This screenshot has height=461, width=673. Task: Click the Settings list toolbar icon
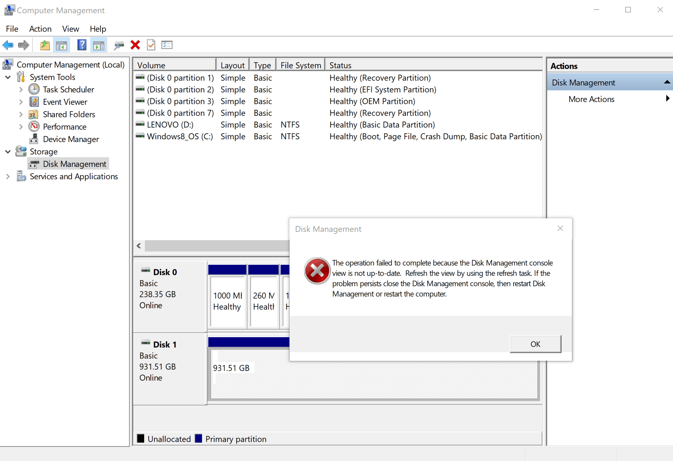click(167, 45)
